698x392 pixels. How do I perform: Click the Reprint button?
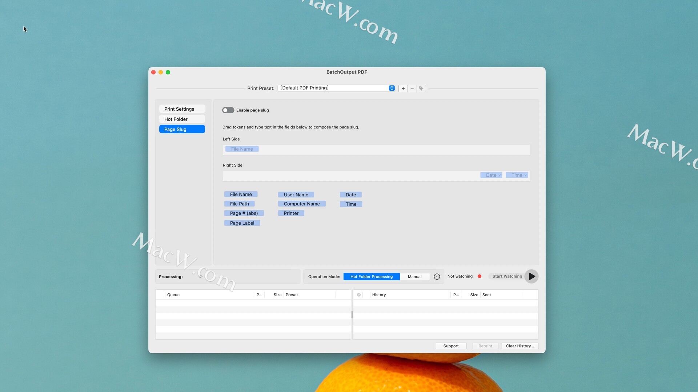click(x=485, y=346)
